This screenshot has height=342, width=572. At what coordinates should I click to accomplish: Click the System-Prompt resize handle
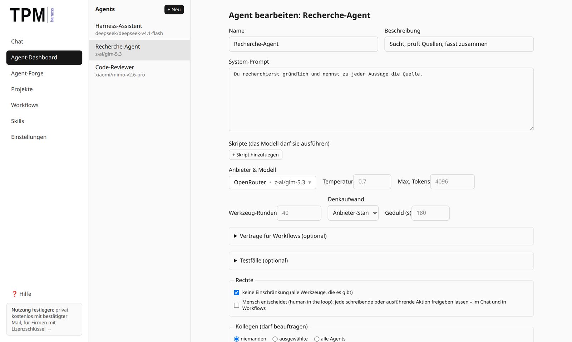[531, 128]
